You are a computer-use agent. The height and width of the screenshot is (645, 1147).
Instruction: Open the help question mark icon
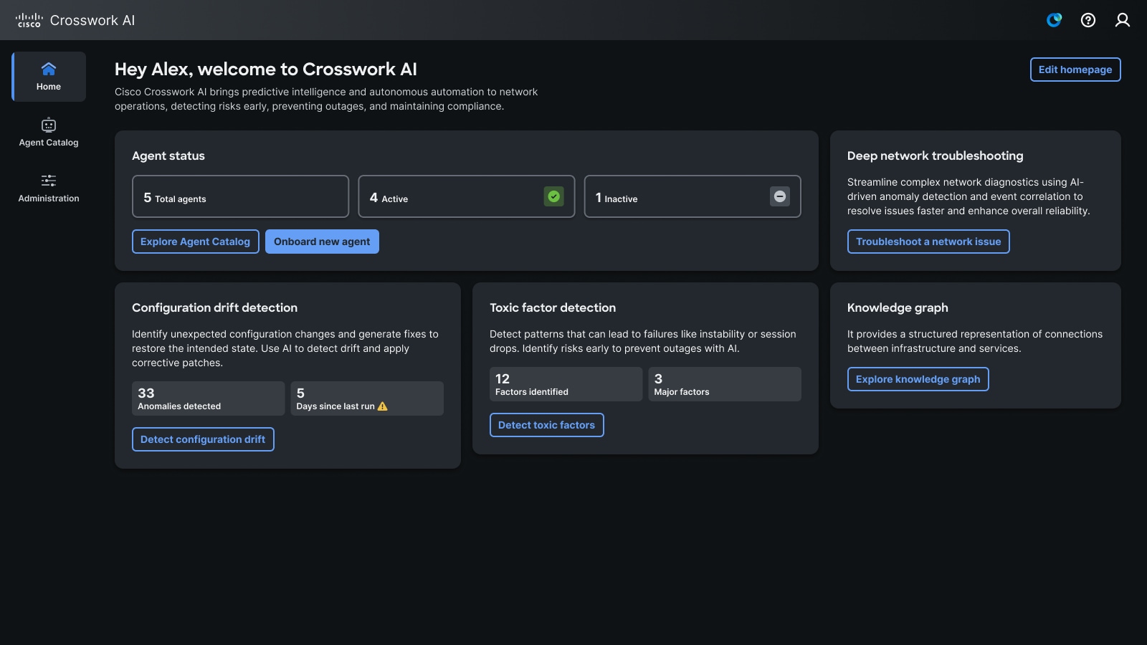pos(1088,20)
